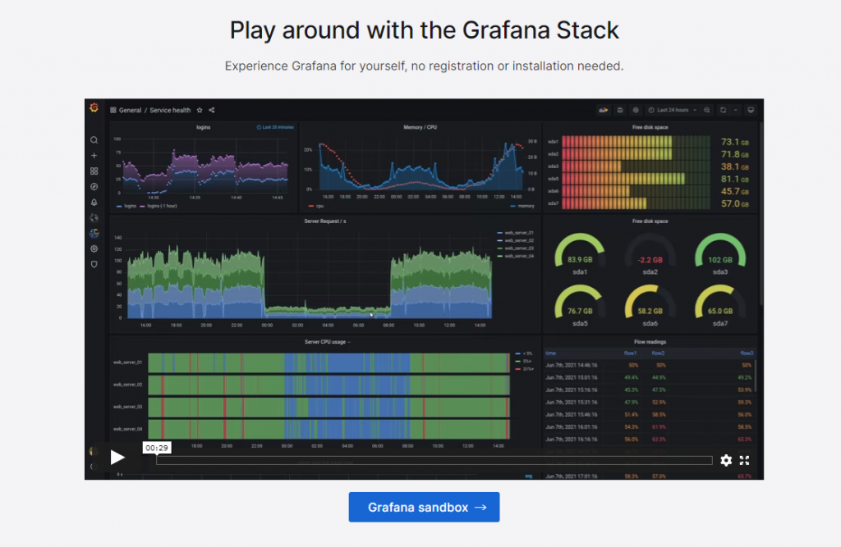The image size is (841, 547).
Task: Refresh the dashboard with the refresh icon
Action: coord(723,110)
